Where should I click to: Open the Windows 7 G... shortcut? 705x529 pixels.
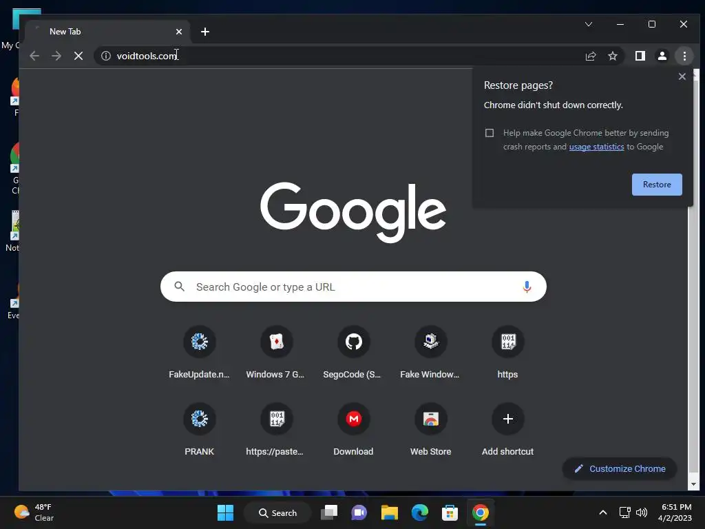pyautogui.click(x=276, y=353)
